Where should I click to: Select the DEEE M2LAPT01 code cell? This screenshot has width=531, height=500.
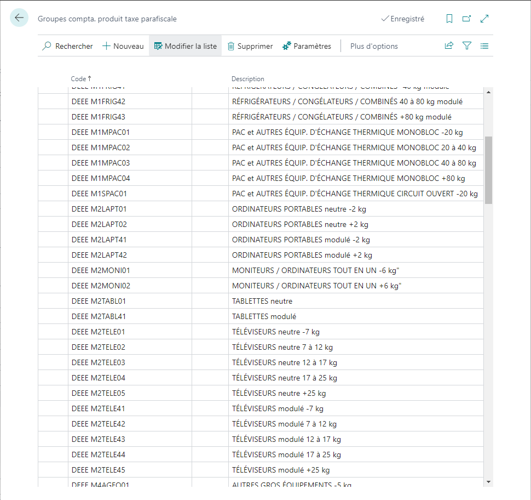(130, 209)
